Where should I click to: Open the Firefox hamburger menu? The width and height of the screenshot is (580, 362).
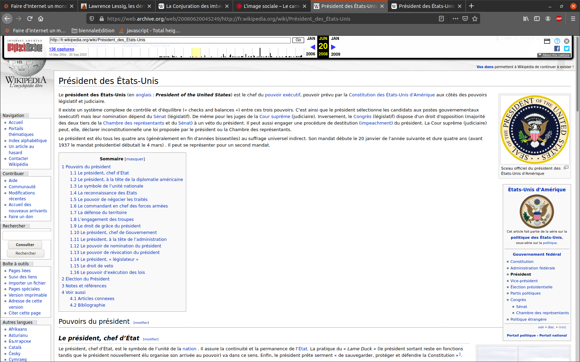click(x=573, y=19)
